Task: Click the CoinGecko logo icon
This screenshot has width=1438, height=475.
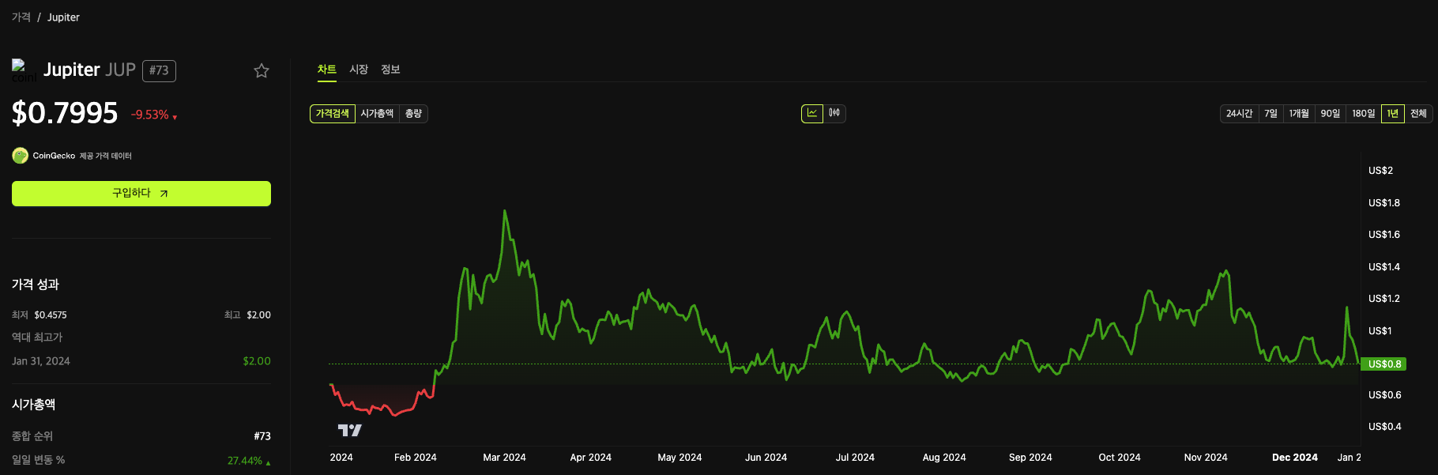Action: (x=21, y=156)
